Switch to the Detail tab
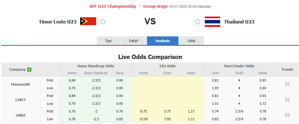The image size is (299, 124). 133,41
